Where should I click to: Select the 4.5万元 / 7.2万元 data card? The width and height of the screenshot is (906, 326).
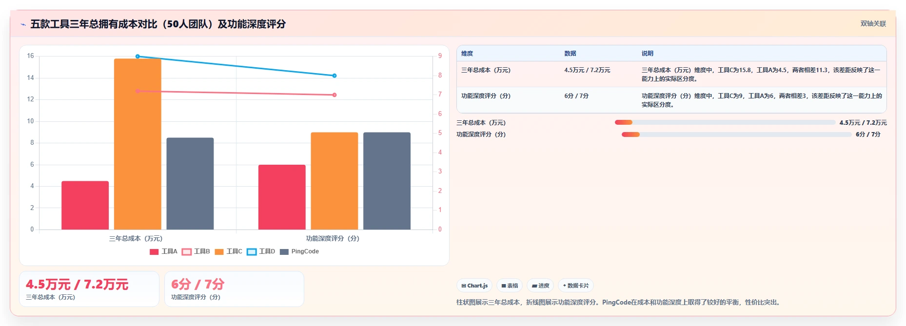tap(89, 289)
